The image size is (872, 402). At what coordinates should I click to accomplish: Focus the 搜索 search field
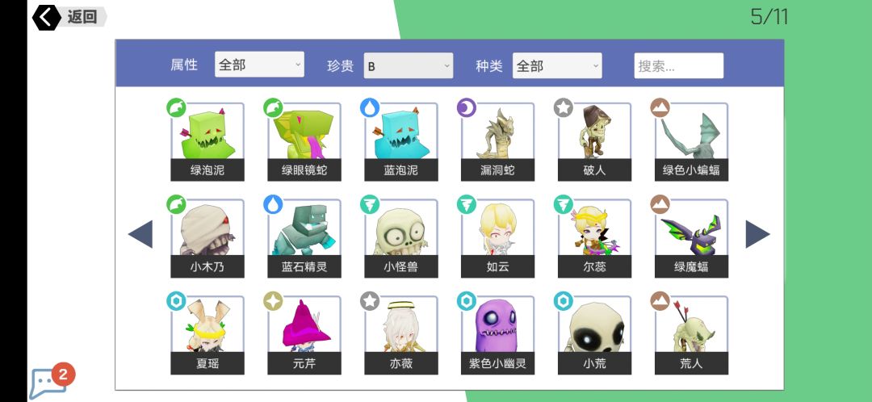(679, 65)
